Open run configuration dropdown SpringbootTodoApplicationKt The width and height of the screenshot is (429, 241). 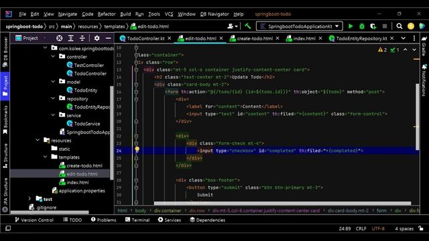click(x=300, y=26)
